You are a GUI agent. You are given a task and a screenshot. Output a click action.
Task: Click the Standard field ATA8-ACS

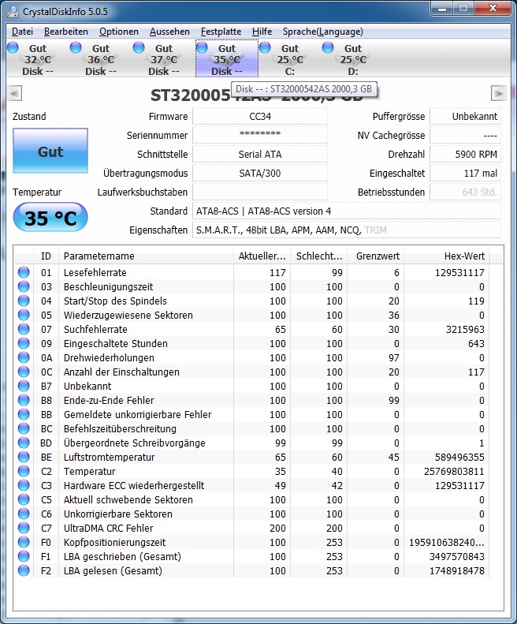(x=347, y=211)
